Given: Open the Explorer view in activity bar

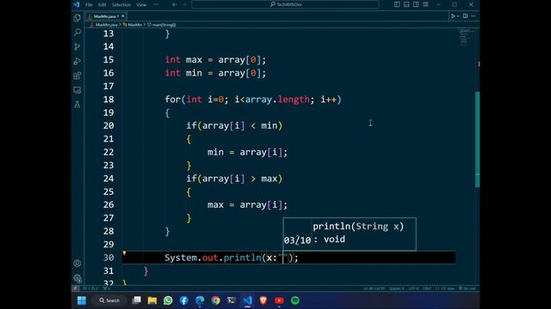Looking at the screenshot, I should (x=77, y=18).
